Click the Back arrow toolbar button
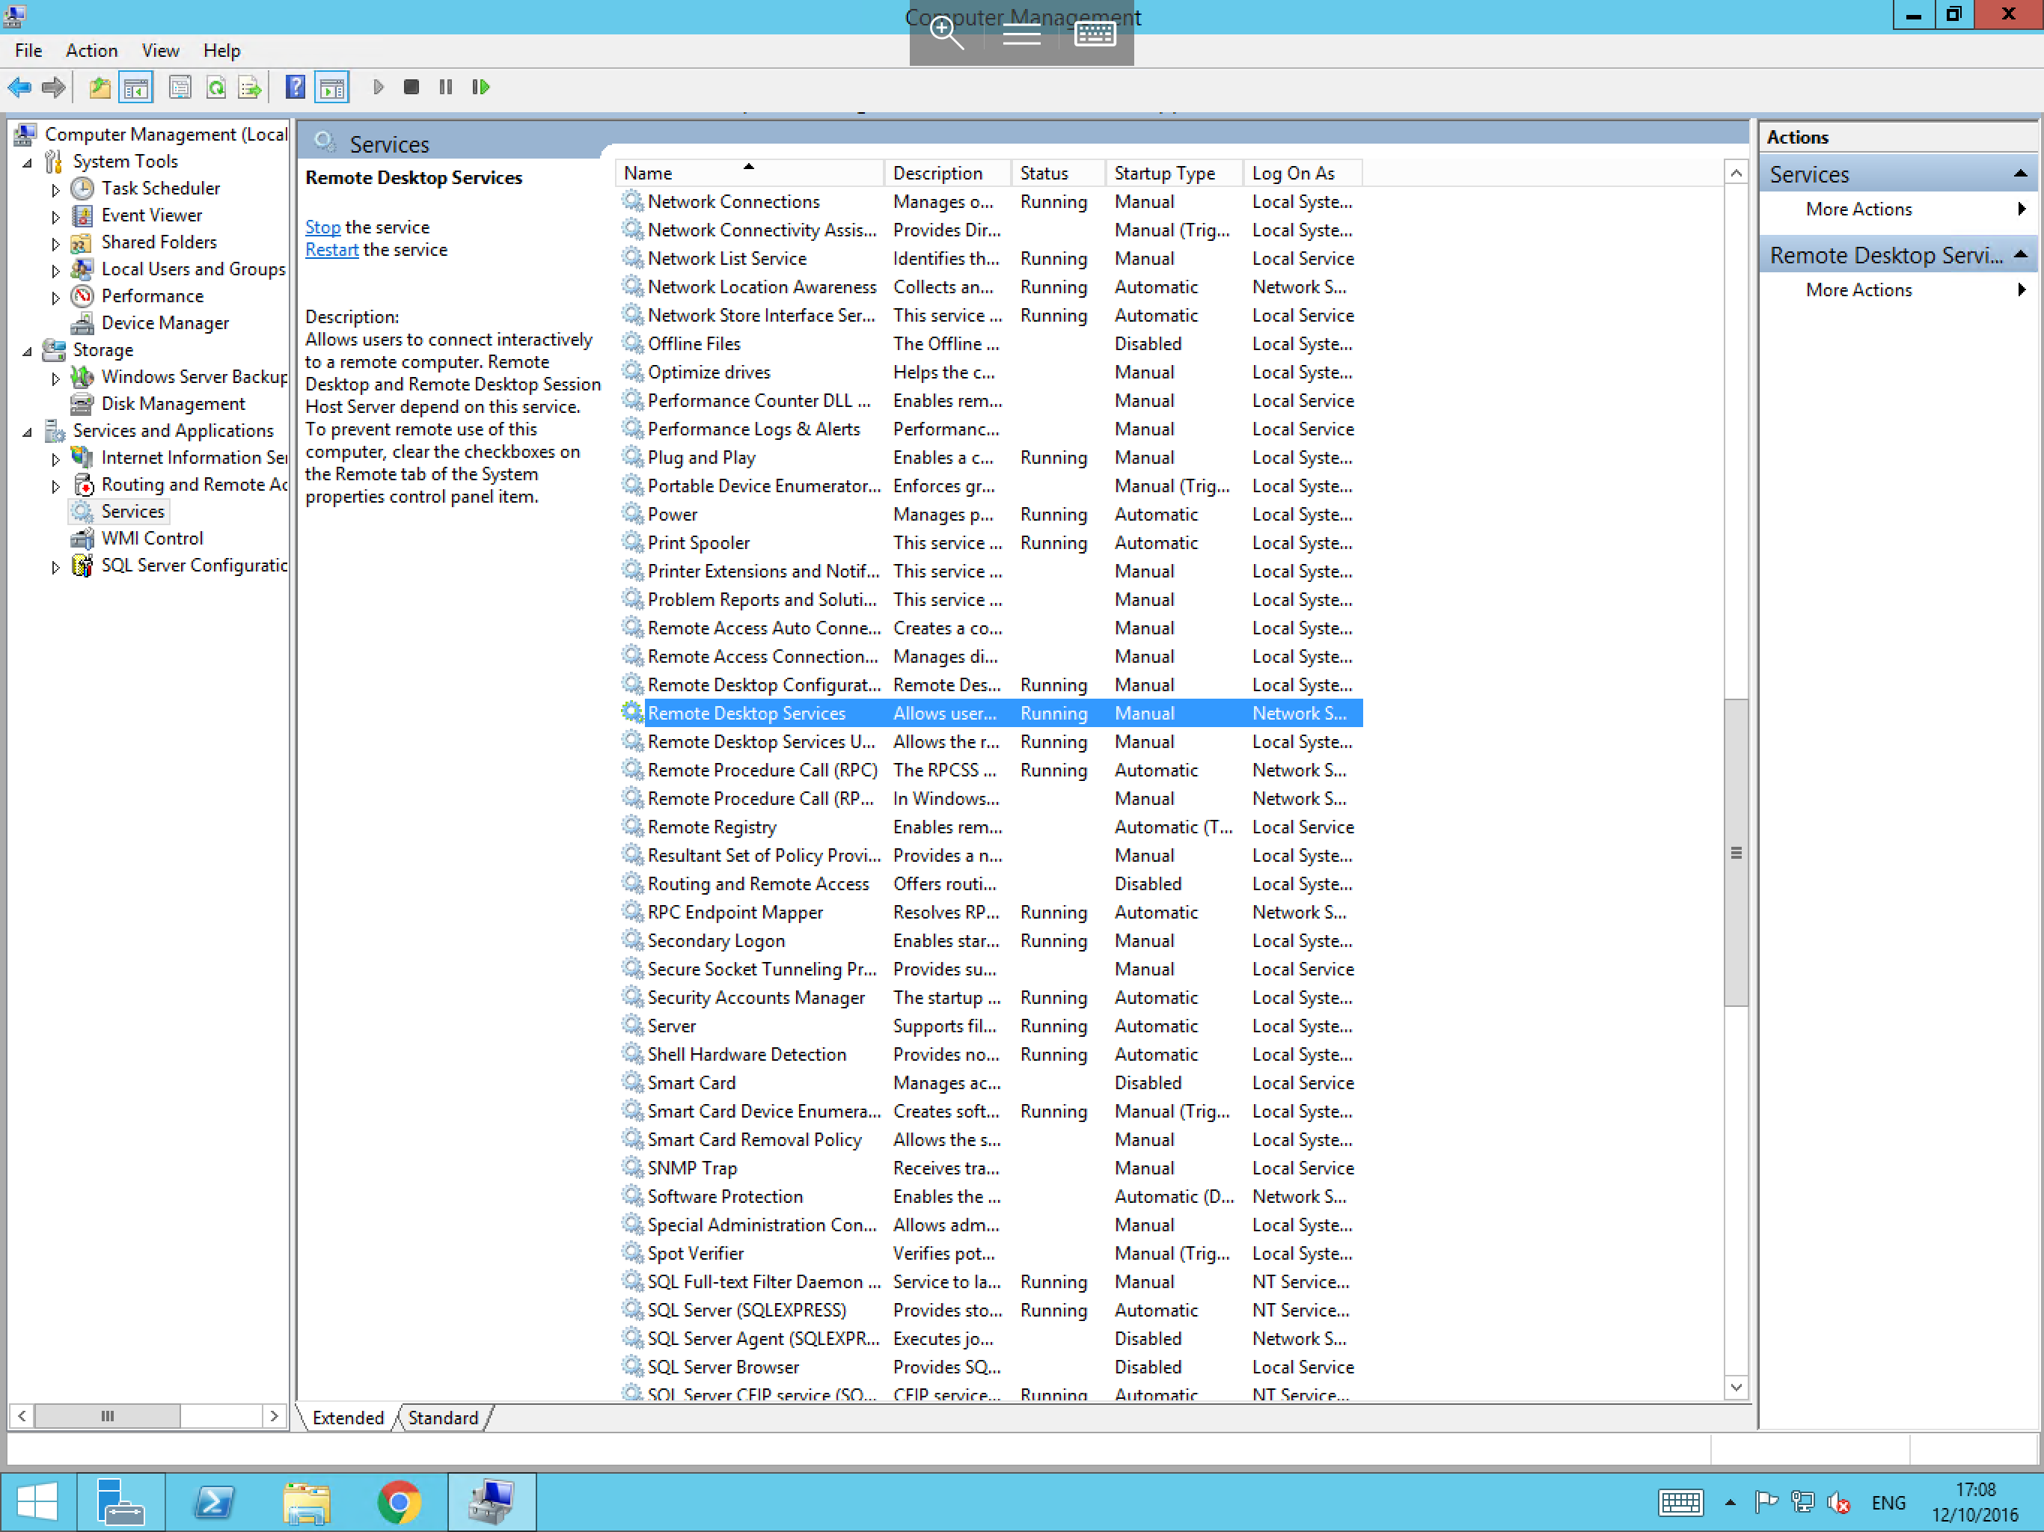Screen dimensions: 2044x1532 click(x=19, y=87)
